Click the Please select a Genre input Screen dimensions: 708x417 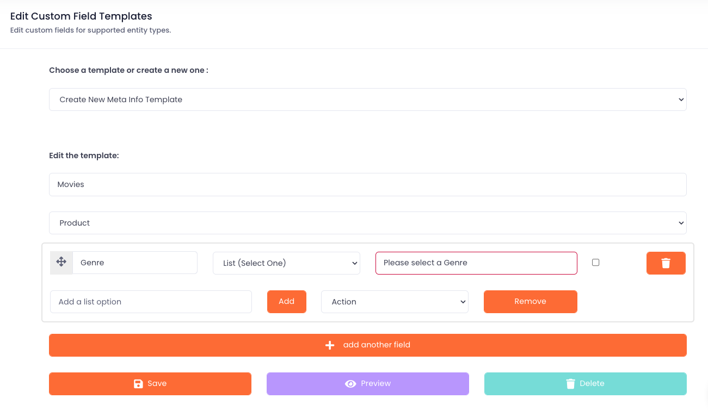(x=476, y=263)
